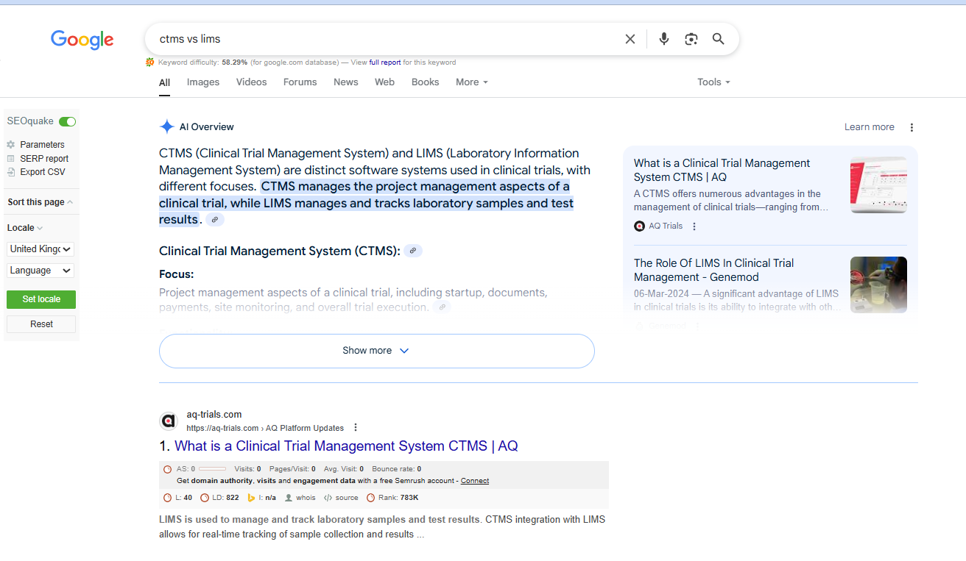Click in the ctms vs lims search field

[383, 39]
